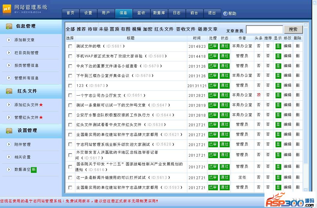Click the help question mark icon
Screen dimensions: 317x208
coord(225,14)
